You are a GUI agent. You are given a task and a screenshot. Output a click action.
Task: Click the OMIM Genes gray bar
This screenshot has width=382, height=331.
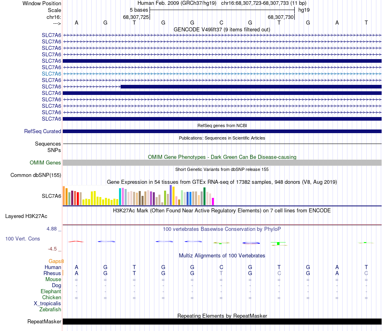click(222, 162)
